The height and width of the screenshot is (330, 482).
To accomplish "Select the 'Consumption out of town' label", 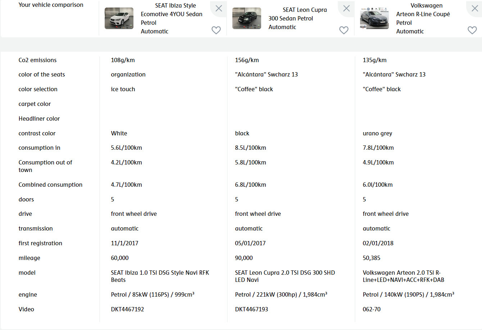I will click(45, 166).
